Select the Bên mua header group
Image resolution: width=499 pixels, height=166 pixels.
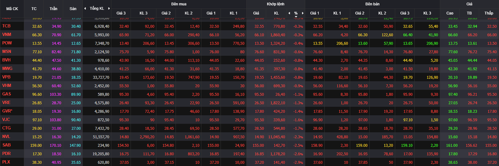coord(178,4)
